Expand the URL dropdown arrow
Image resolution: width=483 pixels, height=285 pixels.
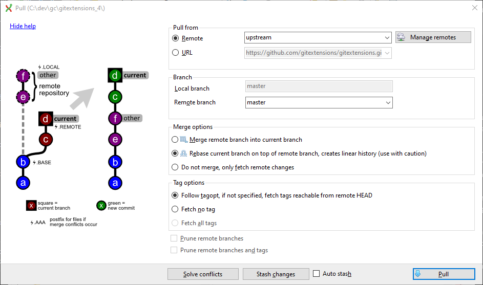(387, 53)
